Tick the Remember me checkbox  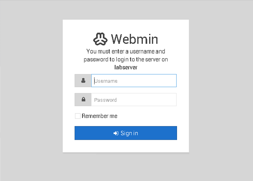(x=78, y=116)
